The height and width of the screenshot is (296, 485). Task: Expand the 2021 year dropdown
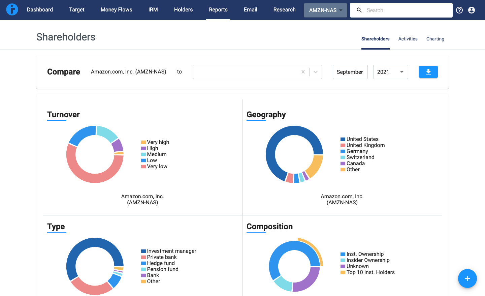(x=390, y=72)
